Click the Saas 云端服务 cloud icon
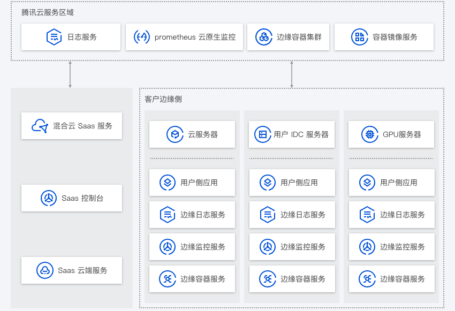Screen dimensions: 455x311 (x=44, y=270)
